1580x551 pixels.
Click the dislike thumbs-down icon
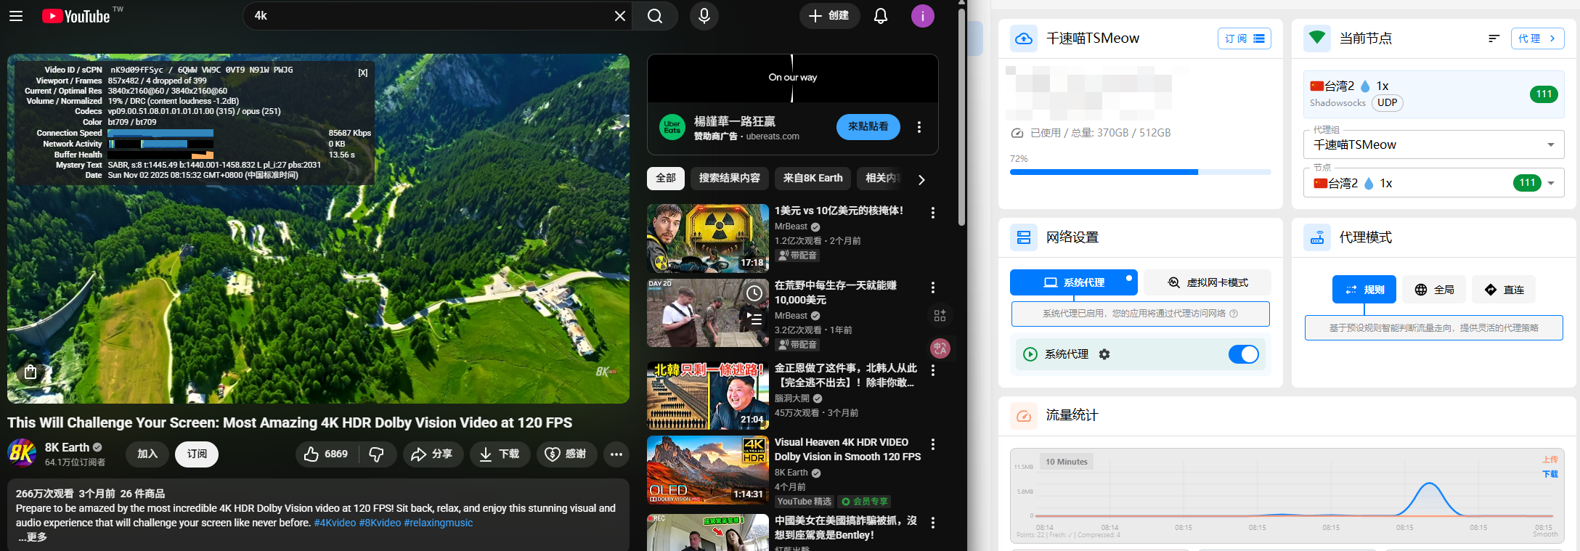[377, 454]
